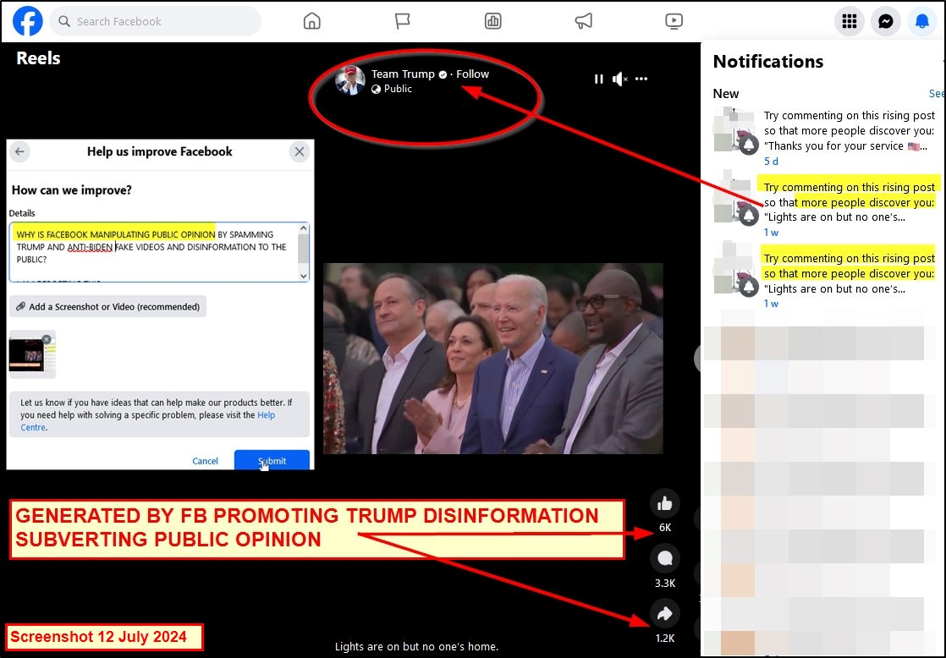Open the Video tab in the top bar
Image resolution: width=946 pixels, height=658 pixels.
coord(674,21)
